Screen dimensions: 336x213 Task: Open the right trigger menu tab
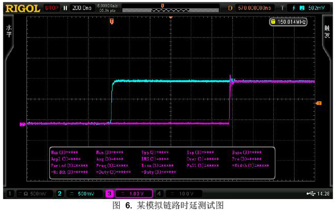[x=327, y=31]
